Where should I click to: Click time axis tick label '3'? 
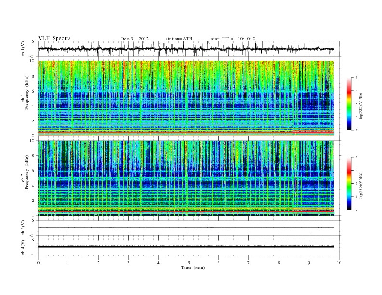click(x=128, y=263)
